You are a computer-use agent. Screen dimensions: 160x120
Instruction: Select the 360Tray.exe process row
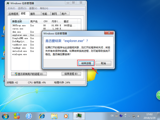coord(46,25)
